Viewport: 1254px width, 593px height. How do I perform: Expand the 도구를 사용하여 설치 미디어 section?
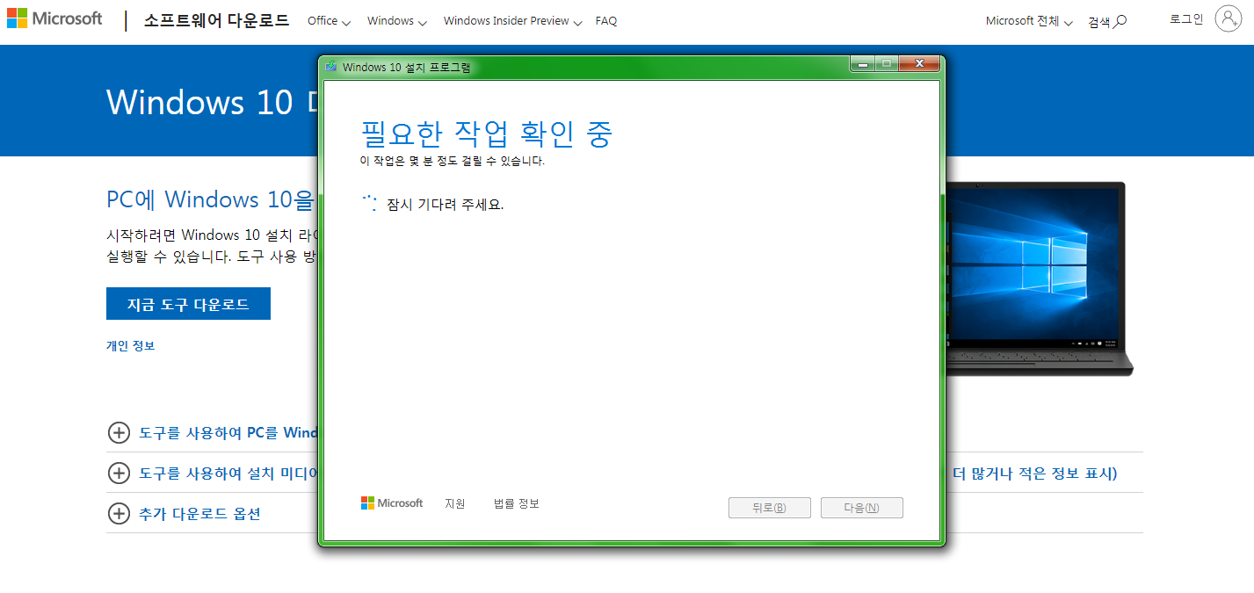click(x=212, y=473)
